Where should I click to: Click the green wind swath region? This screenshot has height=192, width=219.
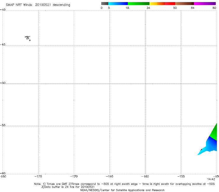click(x=214, y=133)
